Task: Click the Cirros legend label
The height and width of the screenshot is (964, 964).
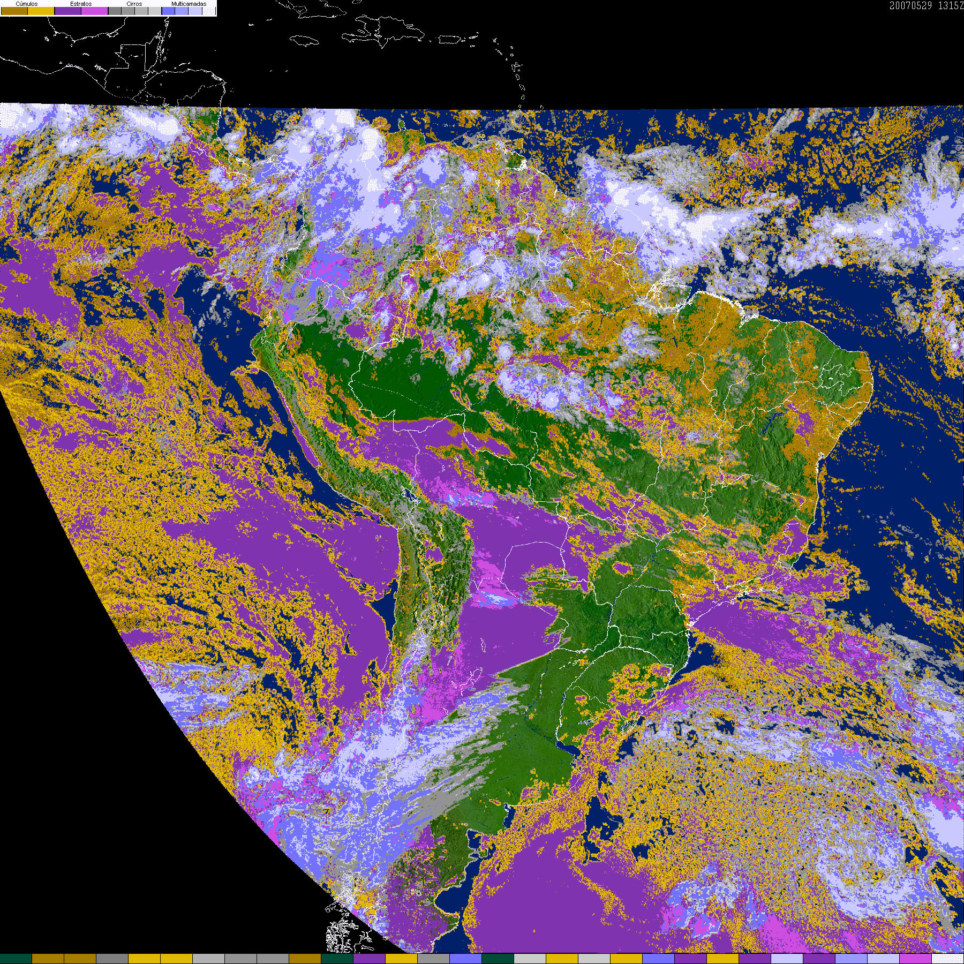Action: [134, 4]
